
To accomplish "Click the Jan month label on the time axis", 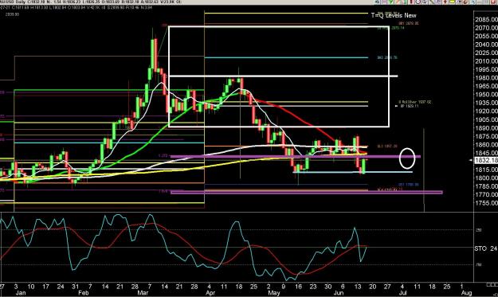I will tap(21, 292).
